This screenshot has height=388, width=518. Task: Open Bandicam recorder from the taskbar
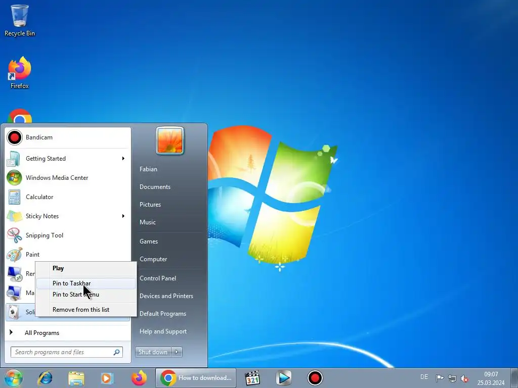(315, 378)
